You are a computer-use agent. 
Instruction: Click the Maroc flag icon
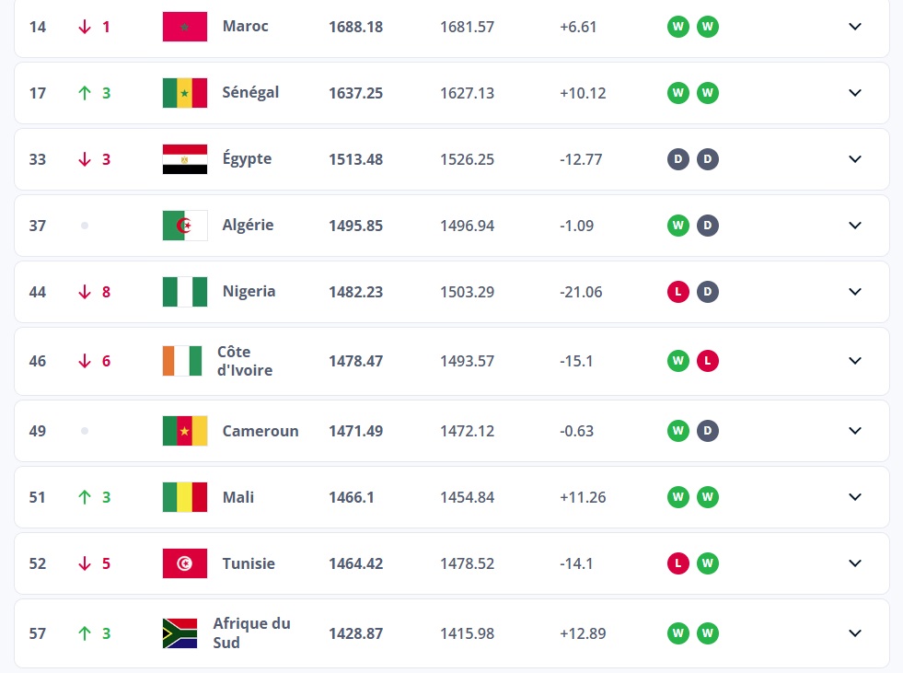click(x=185, y=27)
